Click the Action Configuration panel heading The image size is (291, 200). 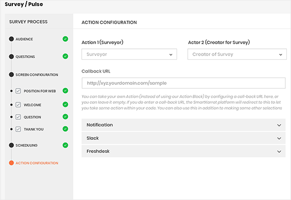(109, 22)
